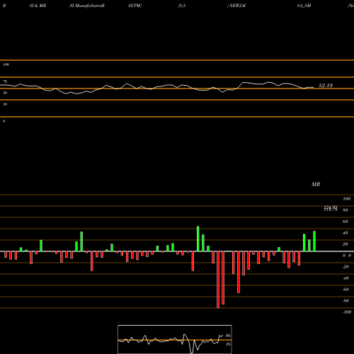Click the 40 axis label in MR panel
This screenshot has width=354, height=354.
[x=346, y=233]
